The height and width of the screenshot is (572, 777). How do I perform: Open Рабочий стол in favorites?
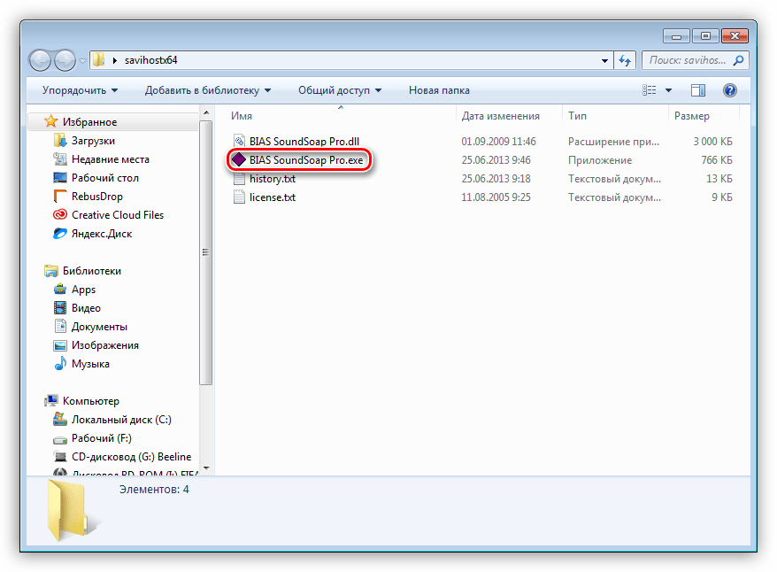[x=105, y=178]
